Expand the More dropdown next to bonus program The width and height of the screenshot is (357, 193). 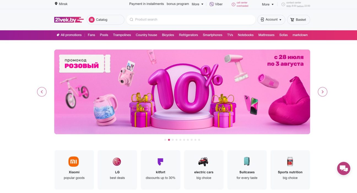pyautogui.click(x=198, y=4)
